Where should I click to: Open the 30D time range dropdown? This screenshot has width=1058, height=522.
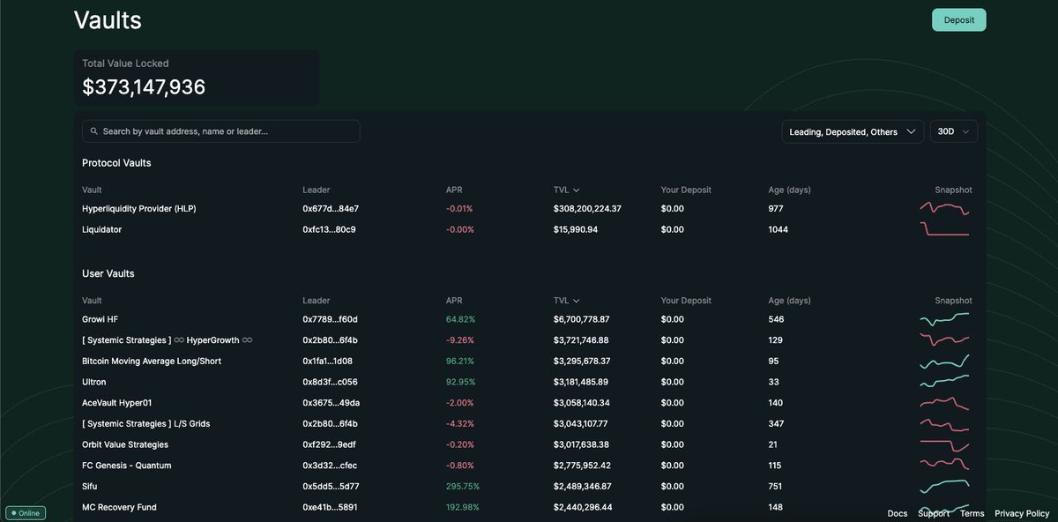(953, 131)
